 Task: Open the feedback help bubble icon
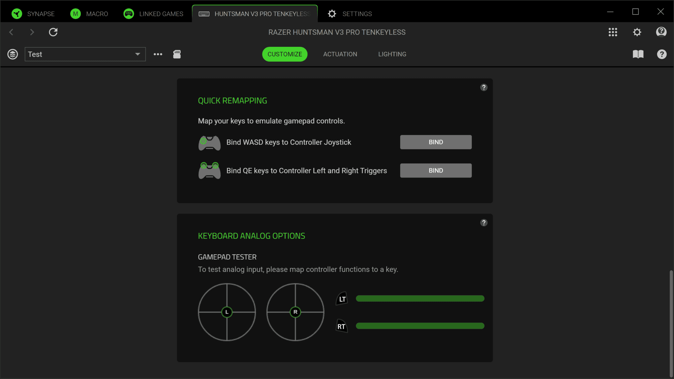pos(661,32)
